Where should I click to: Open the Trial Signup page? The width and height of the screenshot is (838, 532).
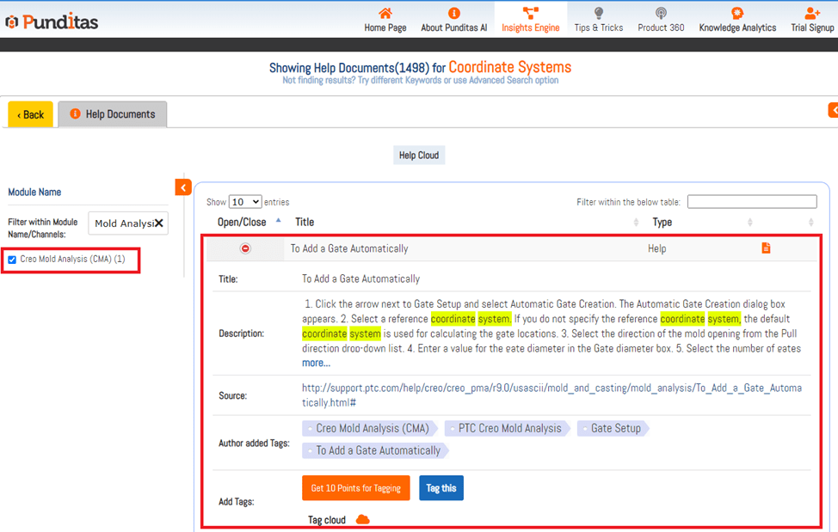tap(811, 19)
